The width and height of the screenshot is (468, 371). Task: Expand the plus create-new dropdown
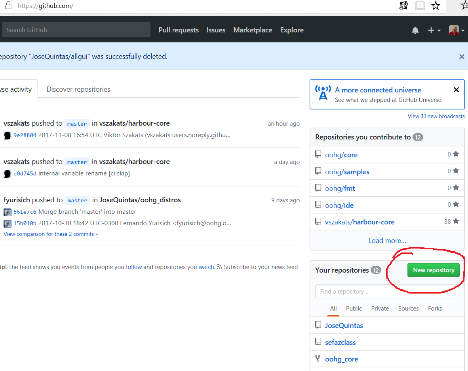coord(434,30)
